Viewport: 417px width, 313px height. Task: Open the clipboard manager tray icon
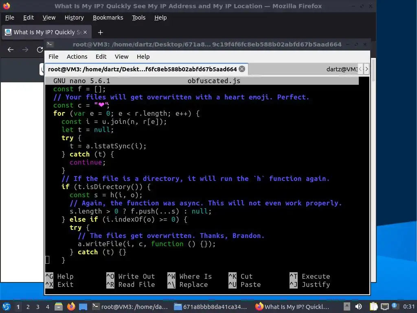374,306
